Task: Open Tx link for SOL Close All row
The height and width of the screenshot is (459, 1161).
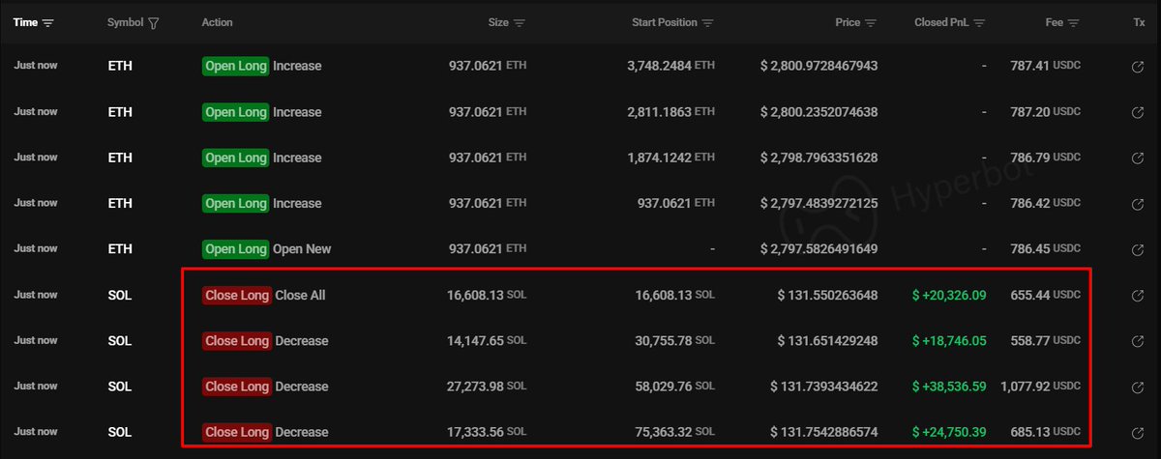Action: tap(1138, 296)
